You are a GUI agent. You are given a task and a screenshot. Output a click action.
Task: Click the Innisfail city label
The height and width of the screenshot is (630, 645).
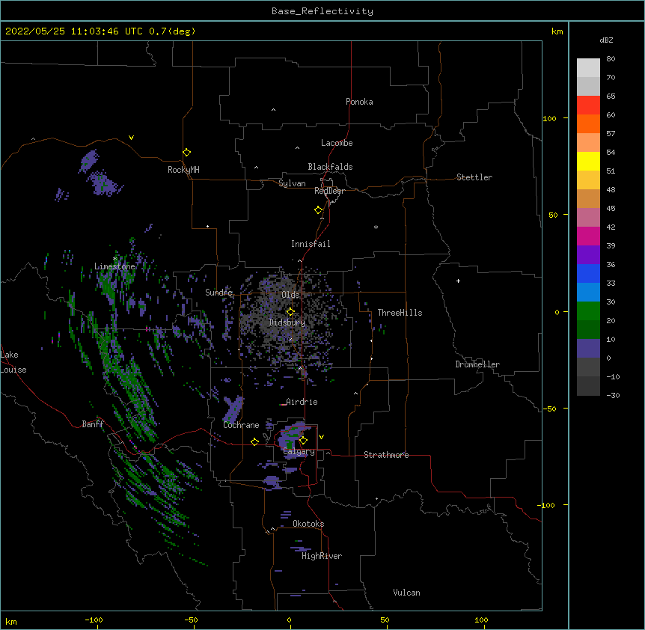coord(311,244)
